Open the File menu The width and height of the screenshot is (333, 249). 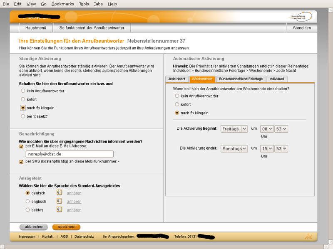tap(6, 4)
